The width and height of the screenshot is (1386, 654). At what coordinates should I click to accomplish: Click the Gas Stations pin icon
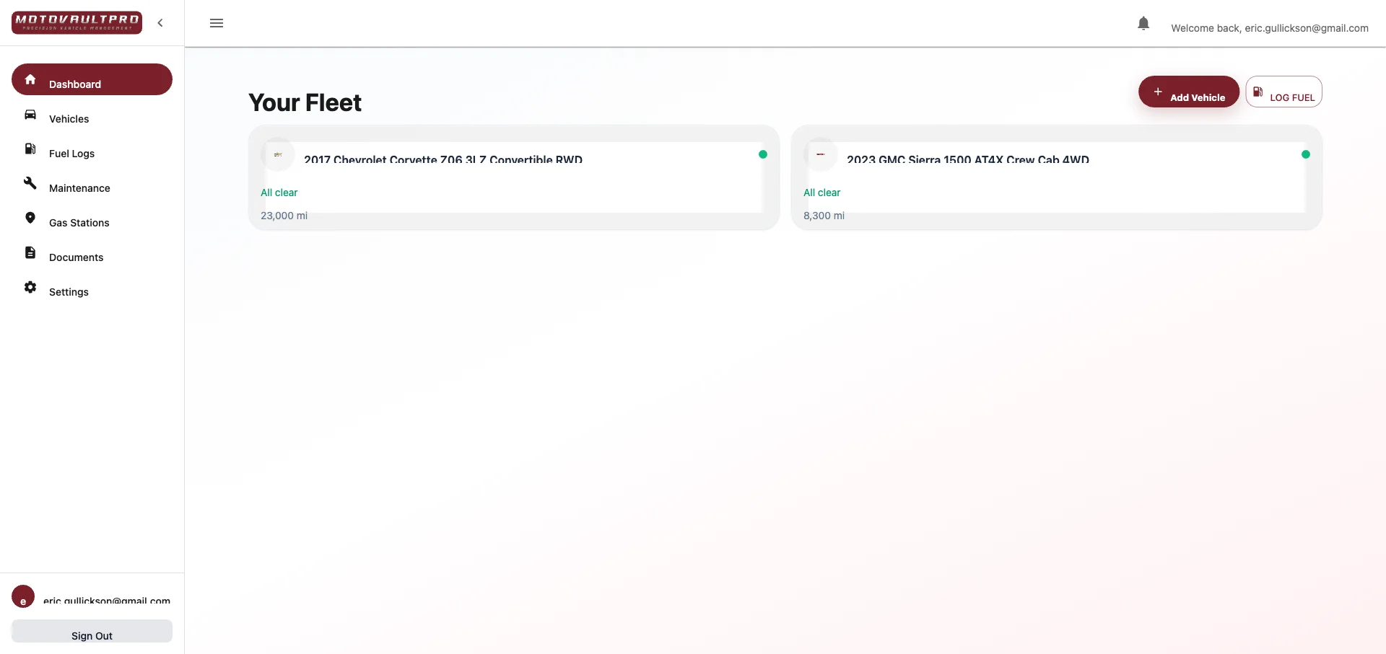pos(30,218)
